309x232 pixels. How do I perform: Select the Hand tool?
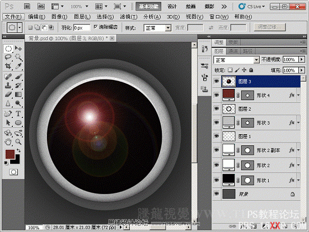[8, 141]
